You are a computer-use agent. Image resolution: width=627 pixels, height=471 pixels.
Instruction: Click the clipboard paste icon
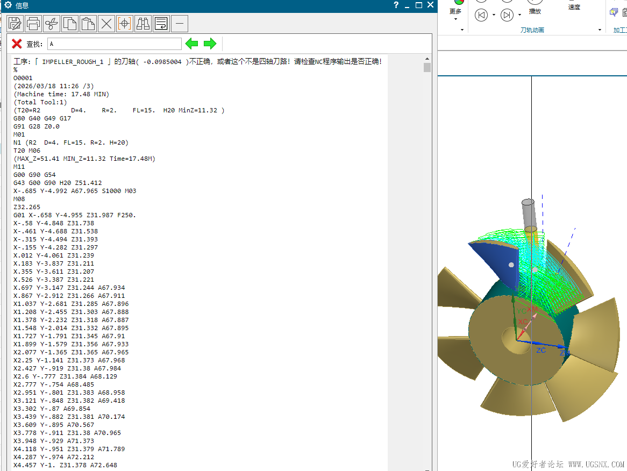(88, 24)
